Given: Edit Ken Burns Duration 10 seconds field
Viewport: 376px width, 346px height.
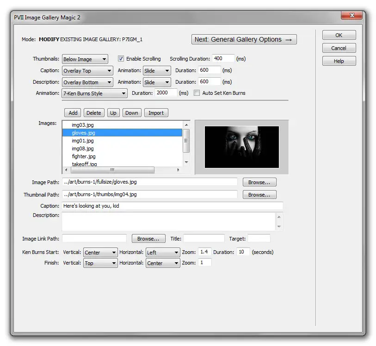Looking at the screenshot, I should click(x=243, y=252).
